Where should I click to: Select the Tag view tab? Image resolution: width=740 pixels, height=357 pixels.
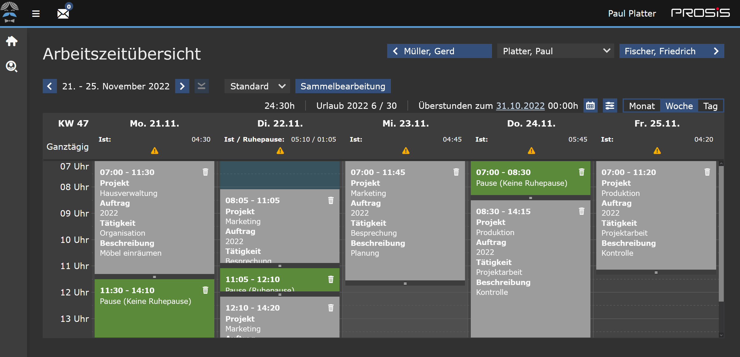point(710,106)
